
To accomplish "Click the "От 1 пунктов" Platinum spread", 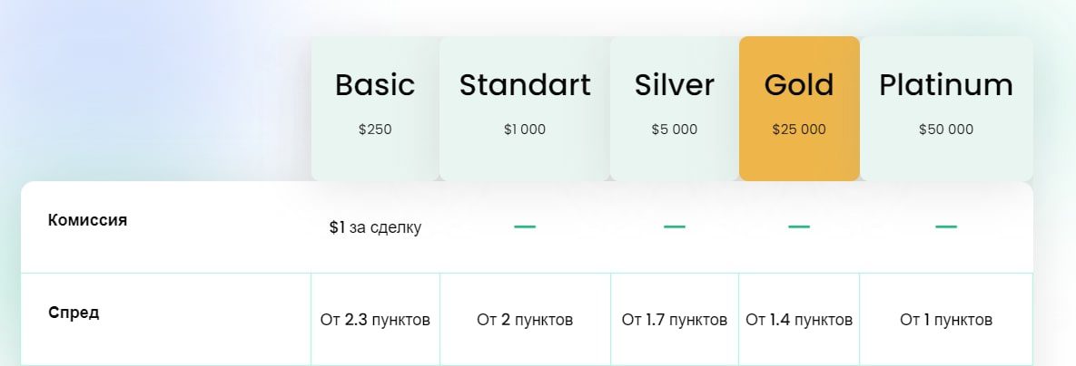I will pyautogui.click(x=946, y=320).
